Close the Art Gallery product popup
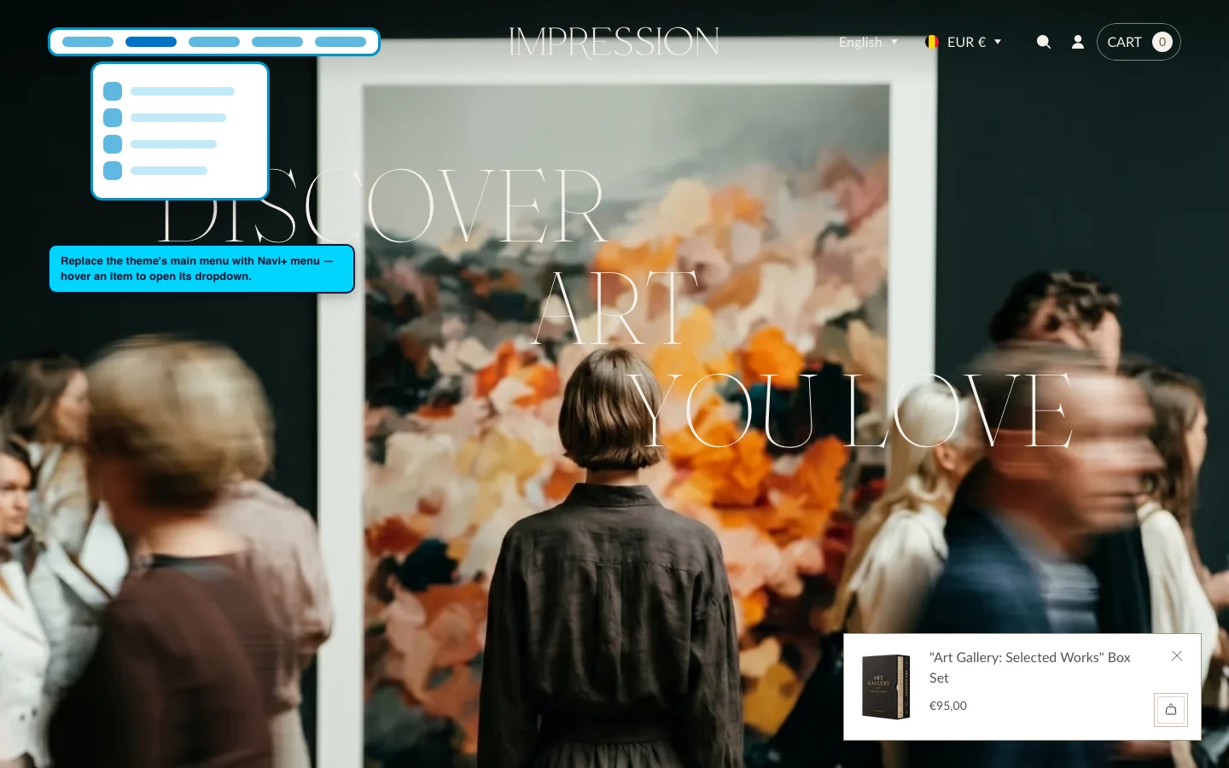 point(1177,655)
